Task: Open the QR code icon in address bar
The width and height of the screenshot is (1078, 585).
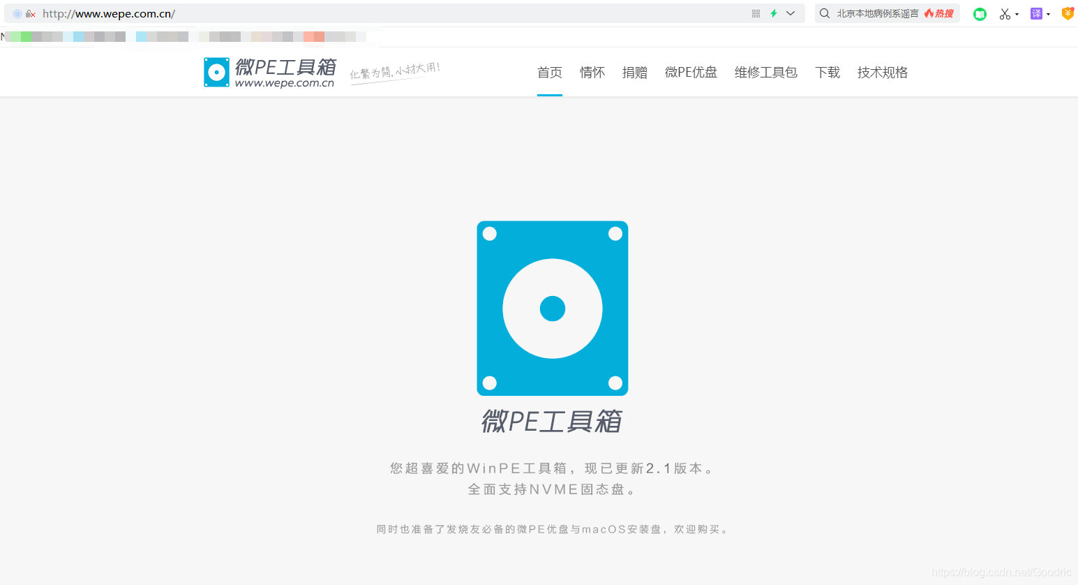Action: point(756,13)
